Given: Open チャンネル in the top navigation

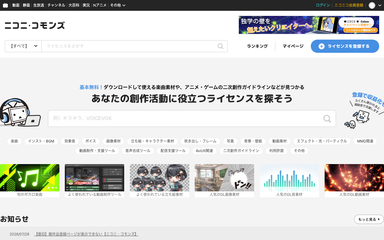Looking at the screenshot, I should [56, 5].
